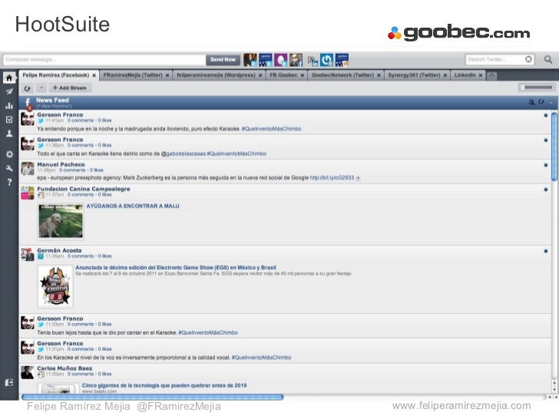This screenshot has height=419, width=559.
Task: Open the EGS logo thumbnail
Action: point(55,286)
